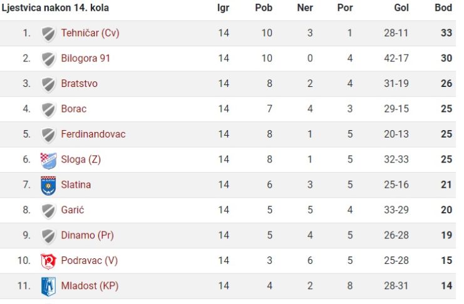Click the Pob column header
464x304 pixels.
[264, 8]
